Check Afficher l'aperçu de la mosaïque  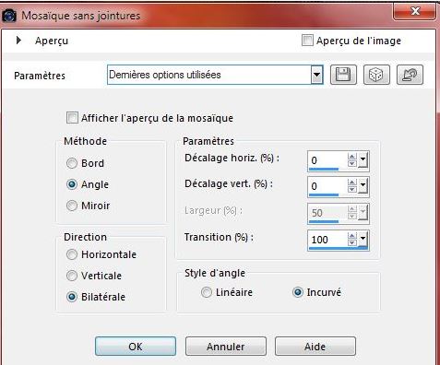tap(72, 118)
